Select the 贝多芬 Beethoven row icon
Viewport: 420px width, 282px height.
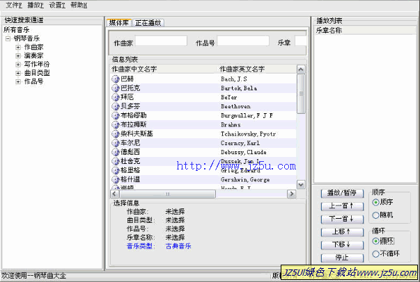[116, 106]
